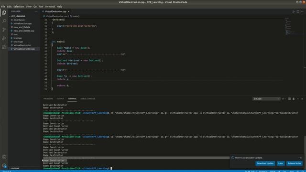Kill terminal with trash icon
Image resolution: width=306 pixels, height=172 pixels.
(294, 99)
